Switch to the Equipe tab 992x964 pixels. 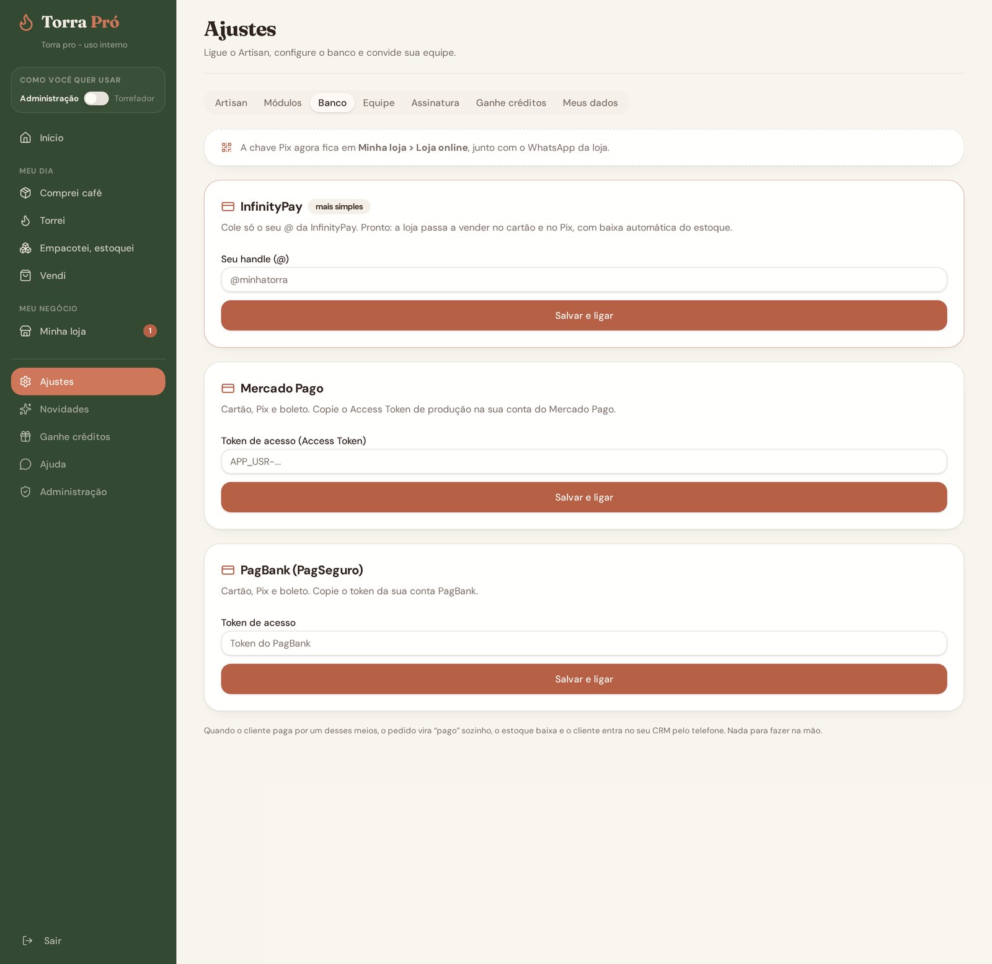click(x=379, y=103)
